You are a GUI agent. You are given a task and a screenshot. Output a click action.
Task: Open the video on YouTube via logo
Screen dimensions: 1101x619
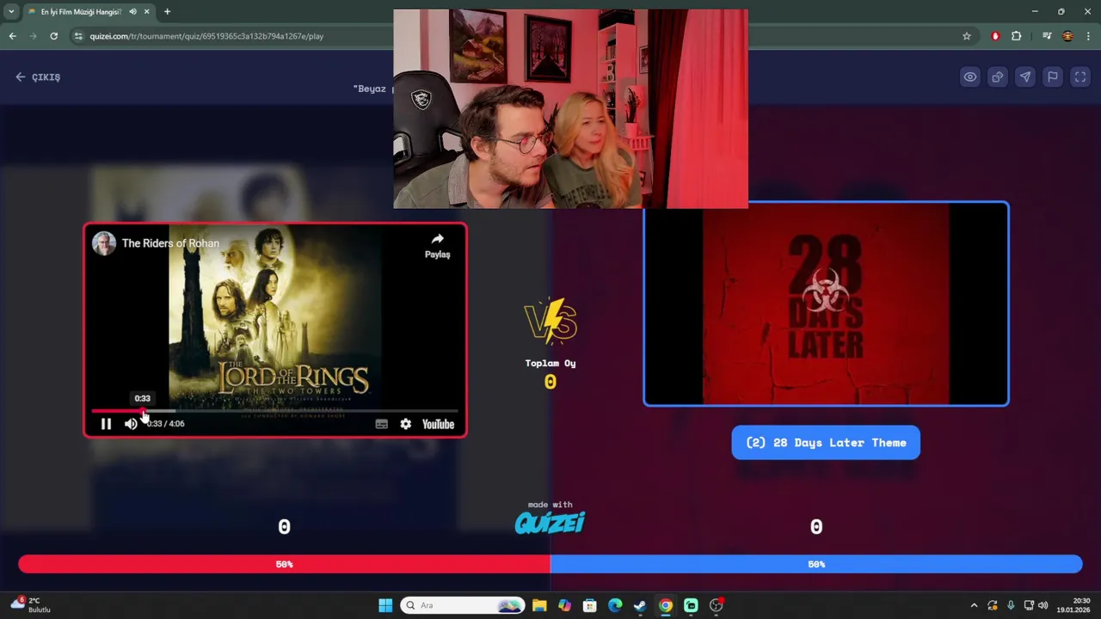438,424
